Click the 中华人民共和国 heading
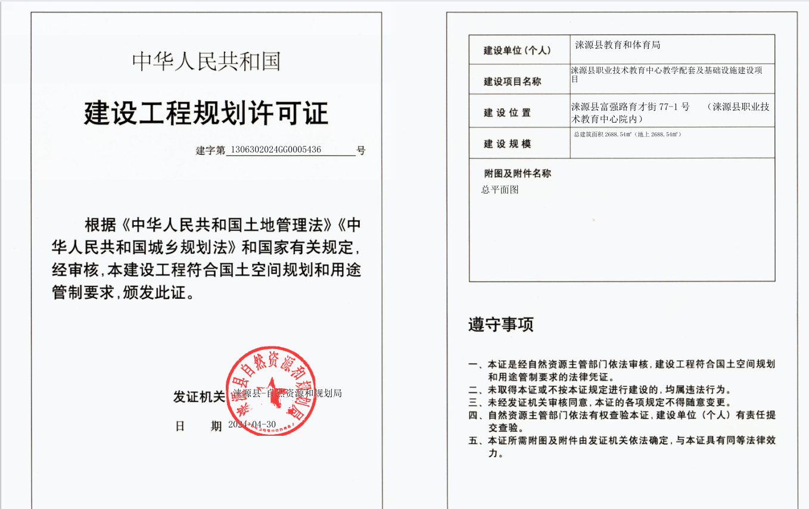This screenshot has height=509, width=809. 206,62
